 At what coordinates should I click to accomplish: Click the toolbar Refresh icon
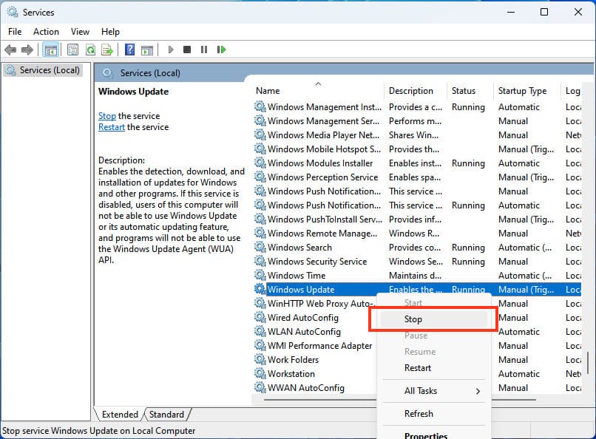90,50
